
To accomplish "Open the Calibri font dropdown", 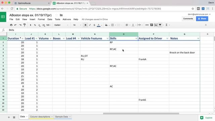I will coord(61,25).
